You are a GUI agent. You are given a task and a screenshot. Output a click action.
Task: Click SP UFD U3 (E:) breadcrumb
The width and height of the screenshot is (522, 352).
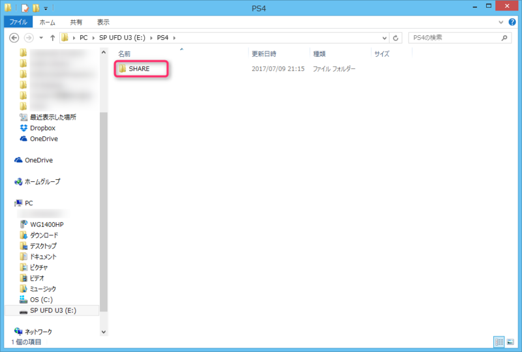point(122,38)
